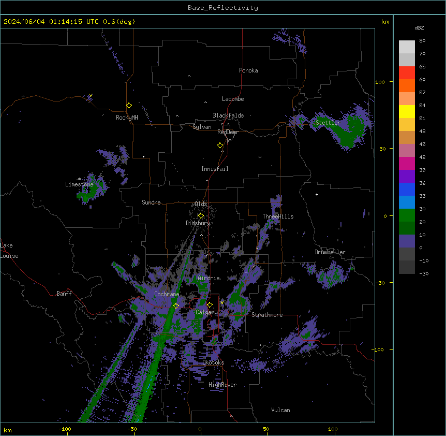
Task: Click the HighRiver label
Action: coord(222,385)
